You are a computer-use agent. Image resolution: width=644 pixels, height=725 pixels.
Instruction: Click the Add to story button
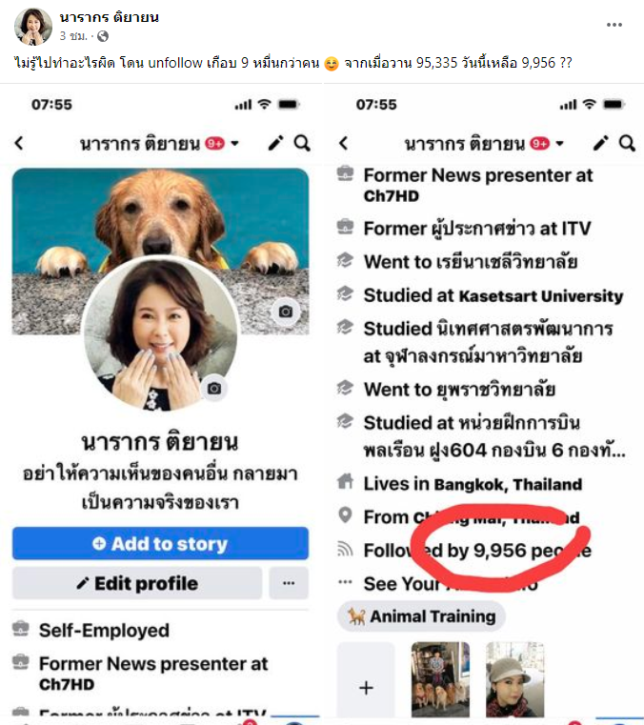(x=160, y=544)
